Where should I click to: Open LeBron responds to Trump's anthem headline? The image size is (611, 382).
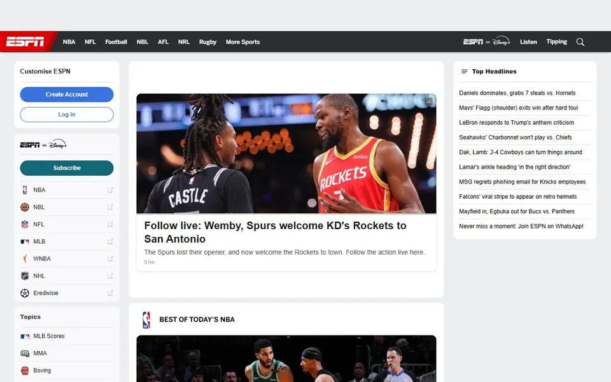point(516,122)
